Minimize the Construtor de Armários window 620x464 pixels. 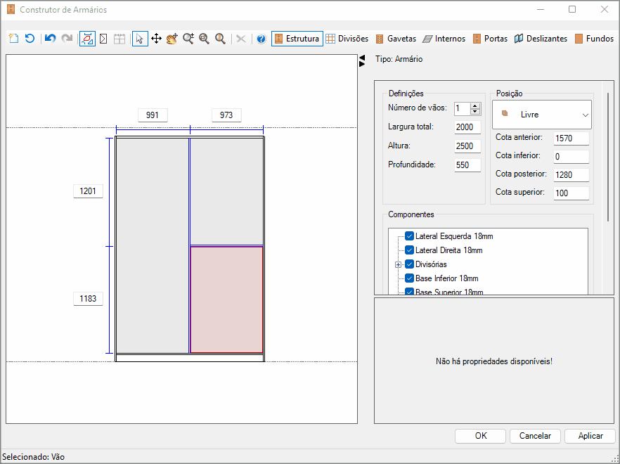(x=541, y=10)
